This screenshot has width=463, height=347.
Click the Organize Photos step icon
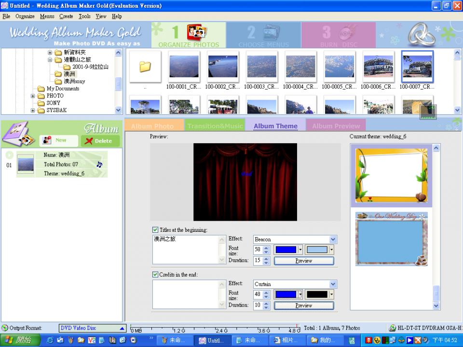click(x=196, y=32)
